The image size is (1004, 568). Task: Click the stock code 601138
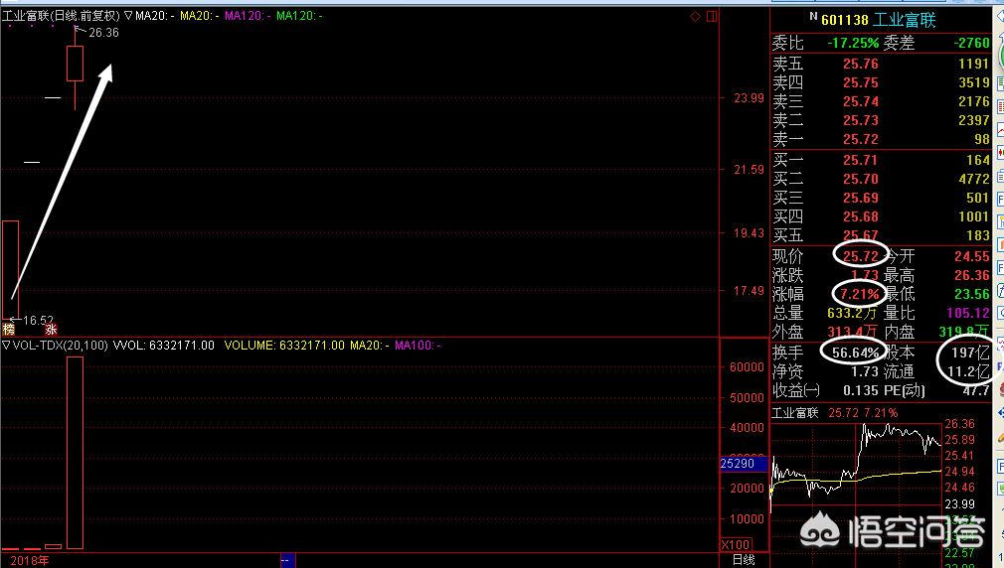(845, 20)
